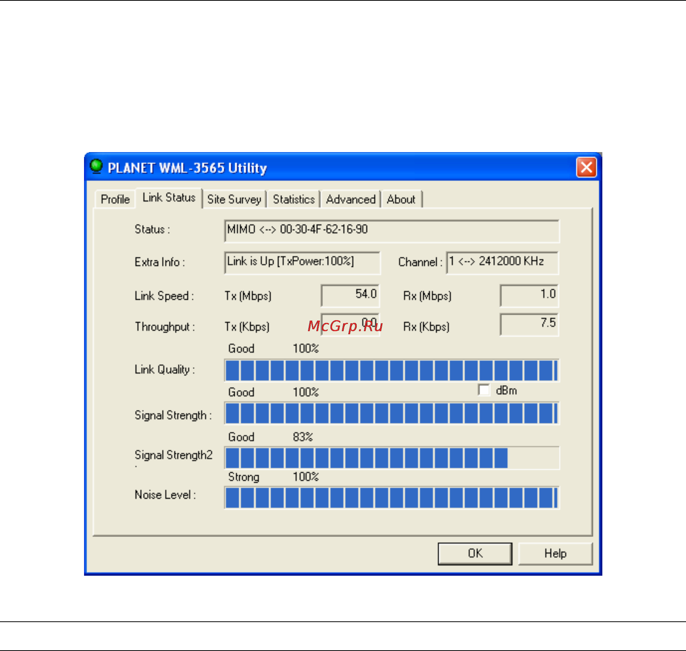
Task: Click the Tx (Mbps) link speed value 54.0
Action: [x=350, y=295]
